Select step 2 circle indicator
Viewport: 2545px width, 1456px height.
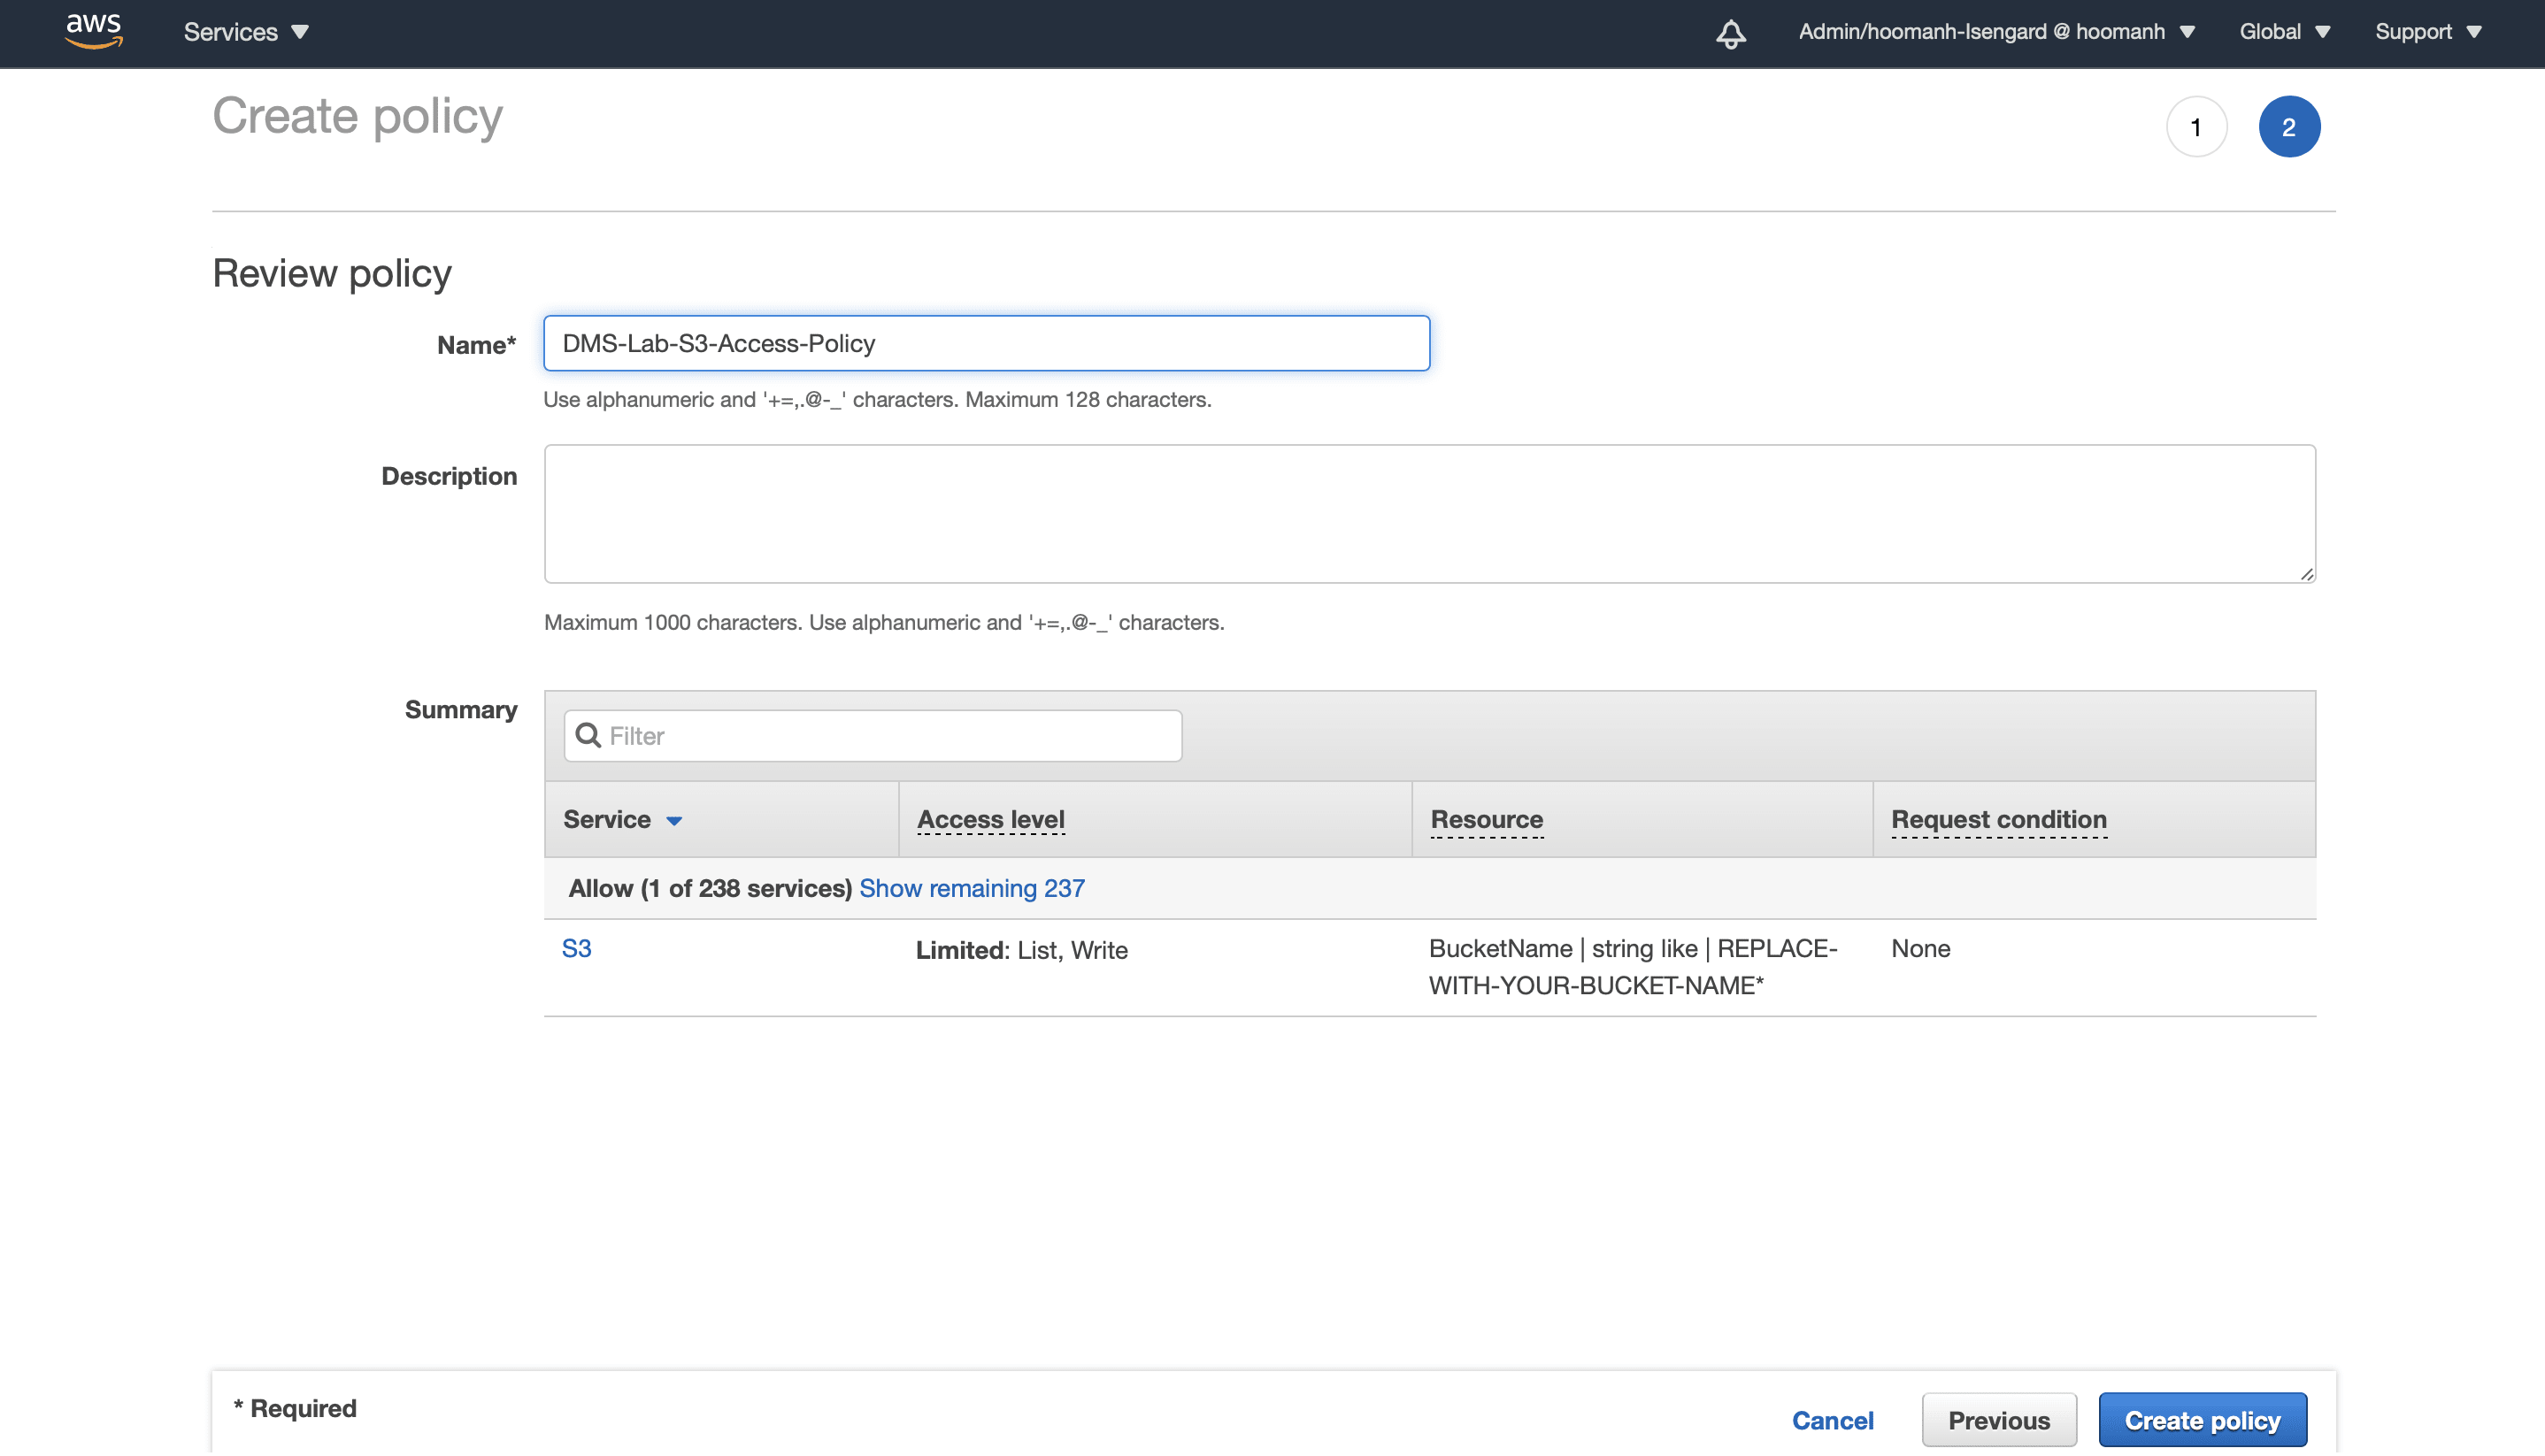click(x=2287, y=127)
